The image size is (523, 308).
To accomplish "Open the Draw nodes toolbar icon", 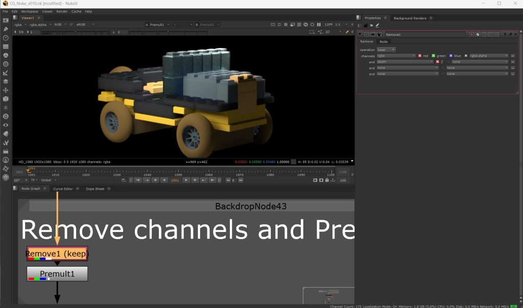I will pos(6,29).
